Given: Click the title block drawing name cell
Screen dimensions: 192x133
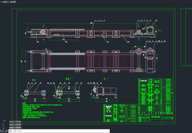Looking at the screenshot, I should click(x=156, y=117).
